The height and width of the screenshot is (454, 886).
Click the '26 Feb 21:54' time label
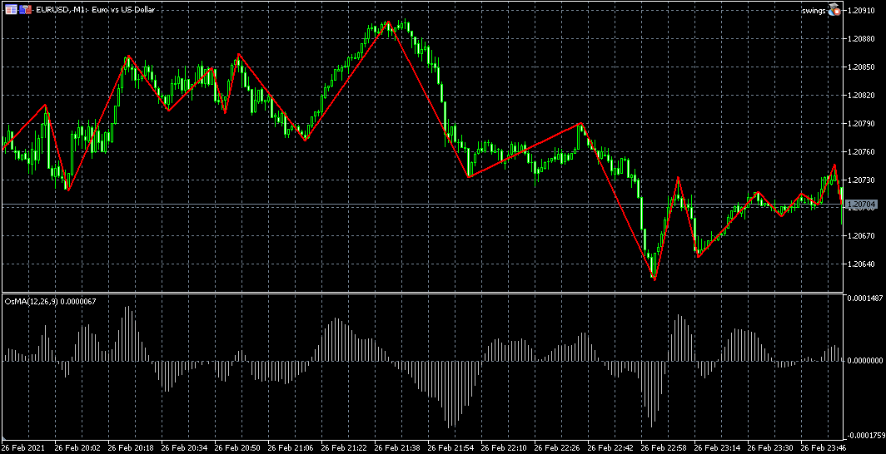tap(450, 448)
